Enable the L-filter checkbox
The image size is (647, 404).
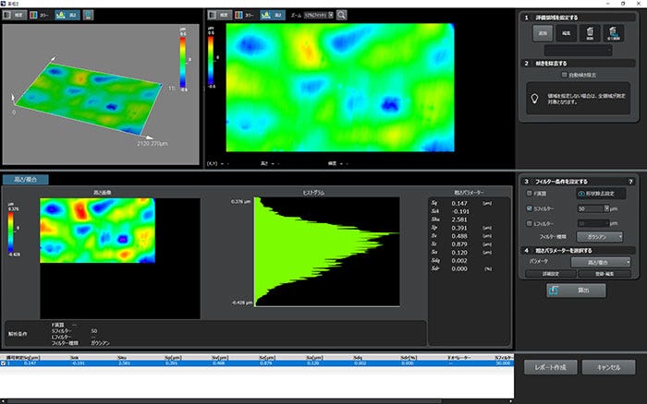[529, 222]
